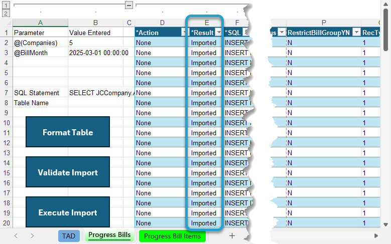Click horizontal scrollbar right arrow
The width and height of the screenshot is (391, 244).
click(x=376, y=235)
